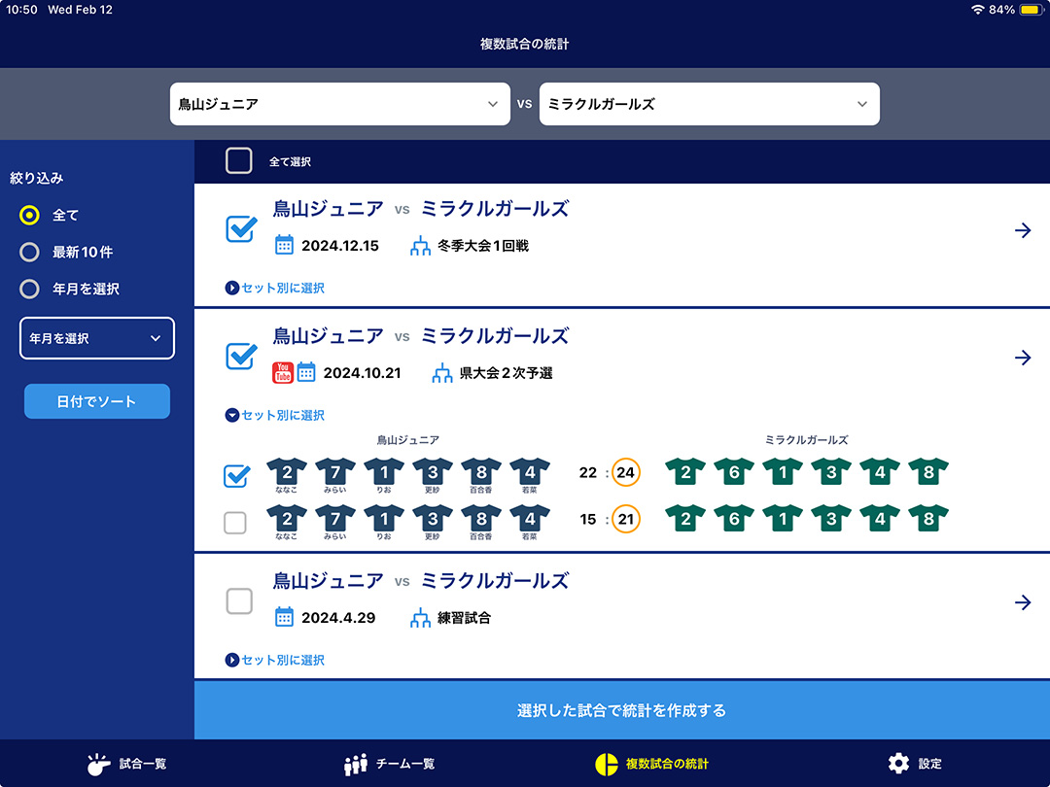Open the 鳥山ジュニア team dropdown
1050x787 pixels.
pyautogui.click(x=339, y=104)
